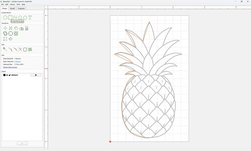The width and height of the screenshot is (251, 151).
Task: Activate the crossed-lines Trim Vectors tool
Action: 20,50
